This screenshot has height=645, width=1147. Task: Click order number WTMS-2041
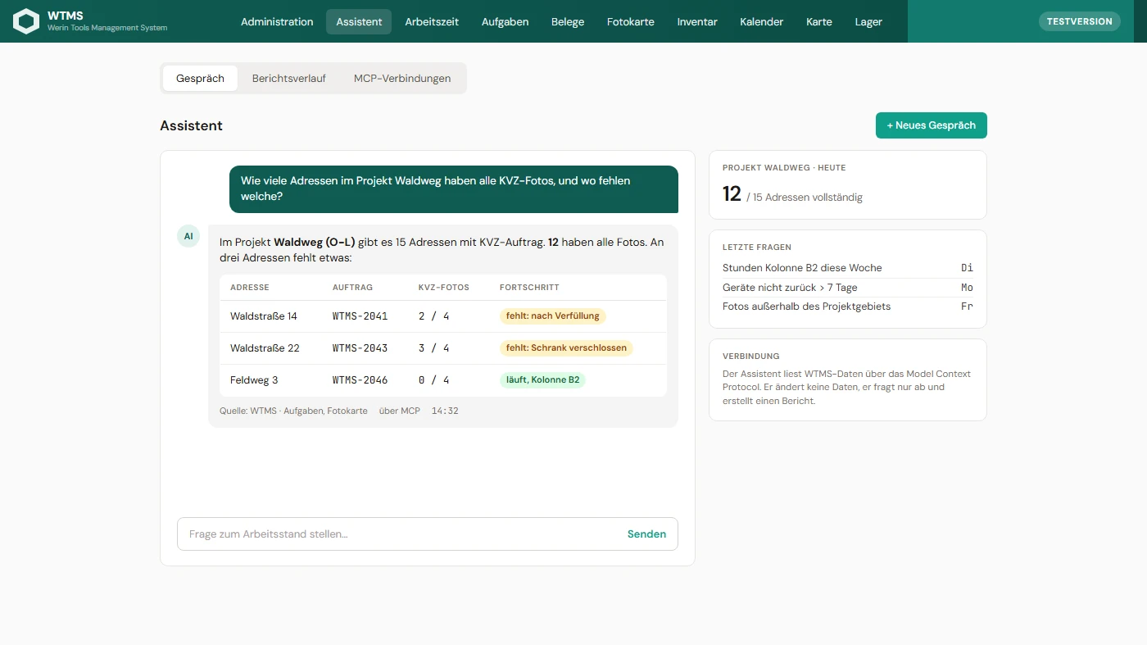[360, 316]
